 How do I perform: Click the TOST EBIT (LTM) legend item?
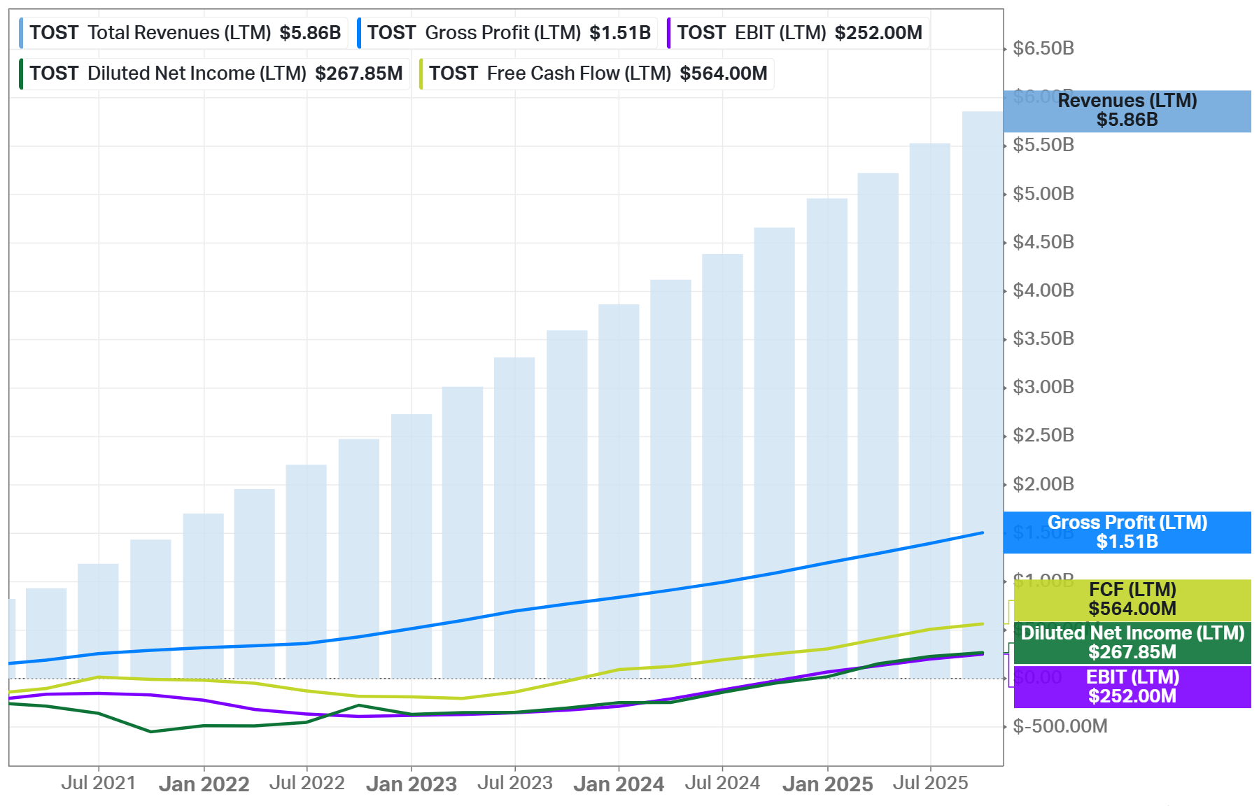[798, 33]
